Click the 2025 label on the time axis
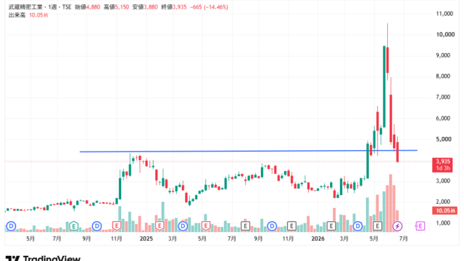This screenshot has width=464, height=261. tap(146, 239)
